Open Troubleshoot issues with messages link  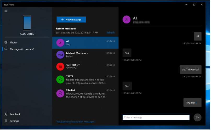(75, 122)
